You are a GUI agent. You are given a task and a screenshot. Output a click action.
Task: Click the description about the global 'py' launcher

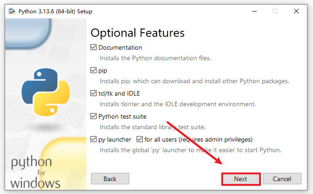coord(190,150)
